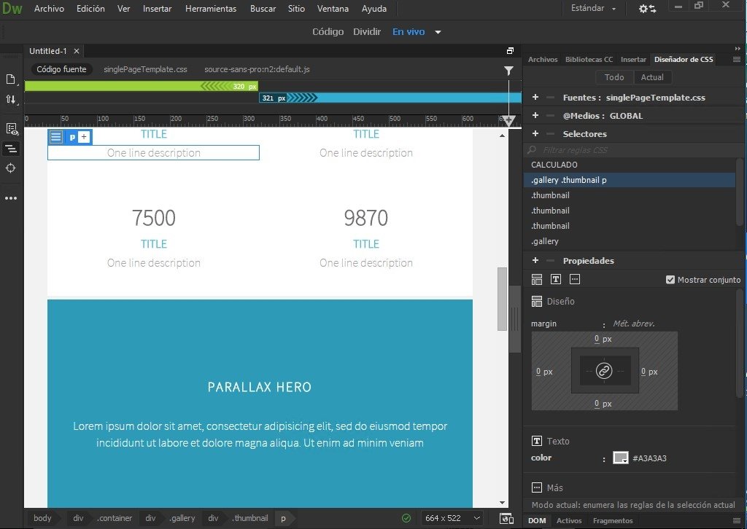The height and width of the screenshot is (529, 747).
Task: Select Código fuente button
Action: [61, 69]
